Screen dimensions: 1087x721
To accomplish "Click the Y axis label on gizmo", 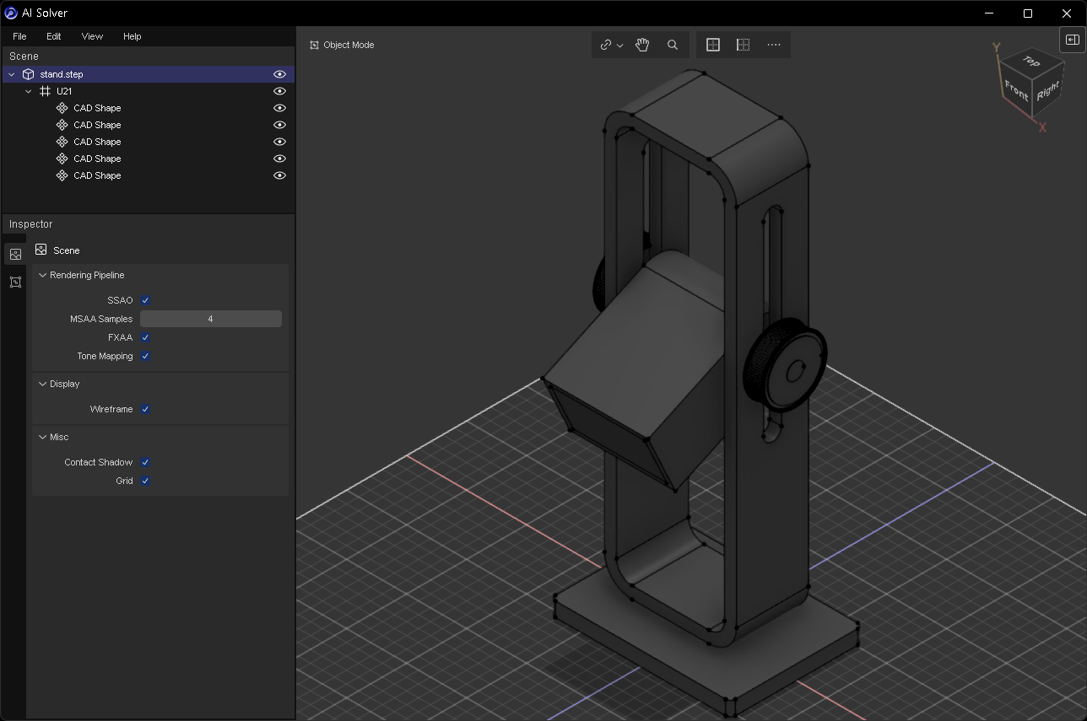I will 997,48.
